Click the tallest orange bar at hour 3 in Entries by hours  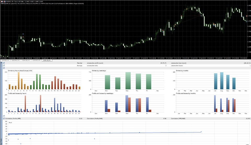pos(19,81)
